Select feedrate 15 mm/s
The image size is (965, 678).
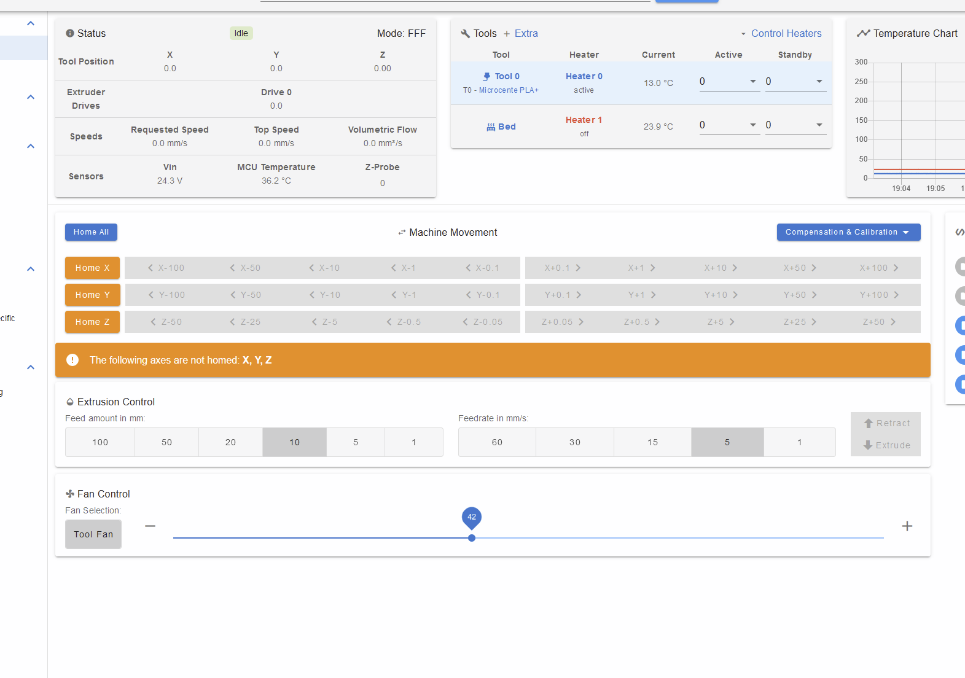[652, 442]
